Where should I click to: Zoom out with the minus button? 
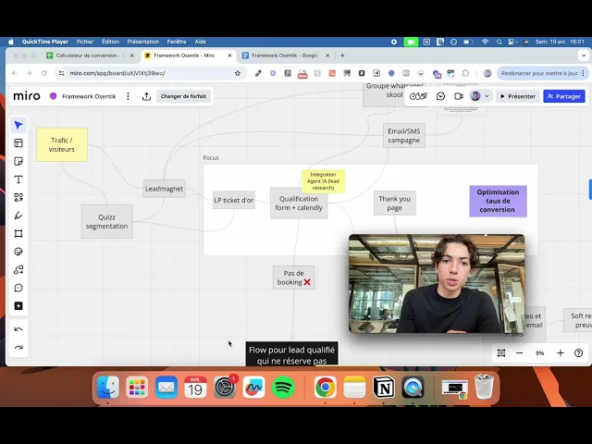(520, 353)
